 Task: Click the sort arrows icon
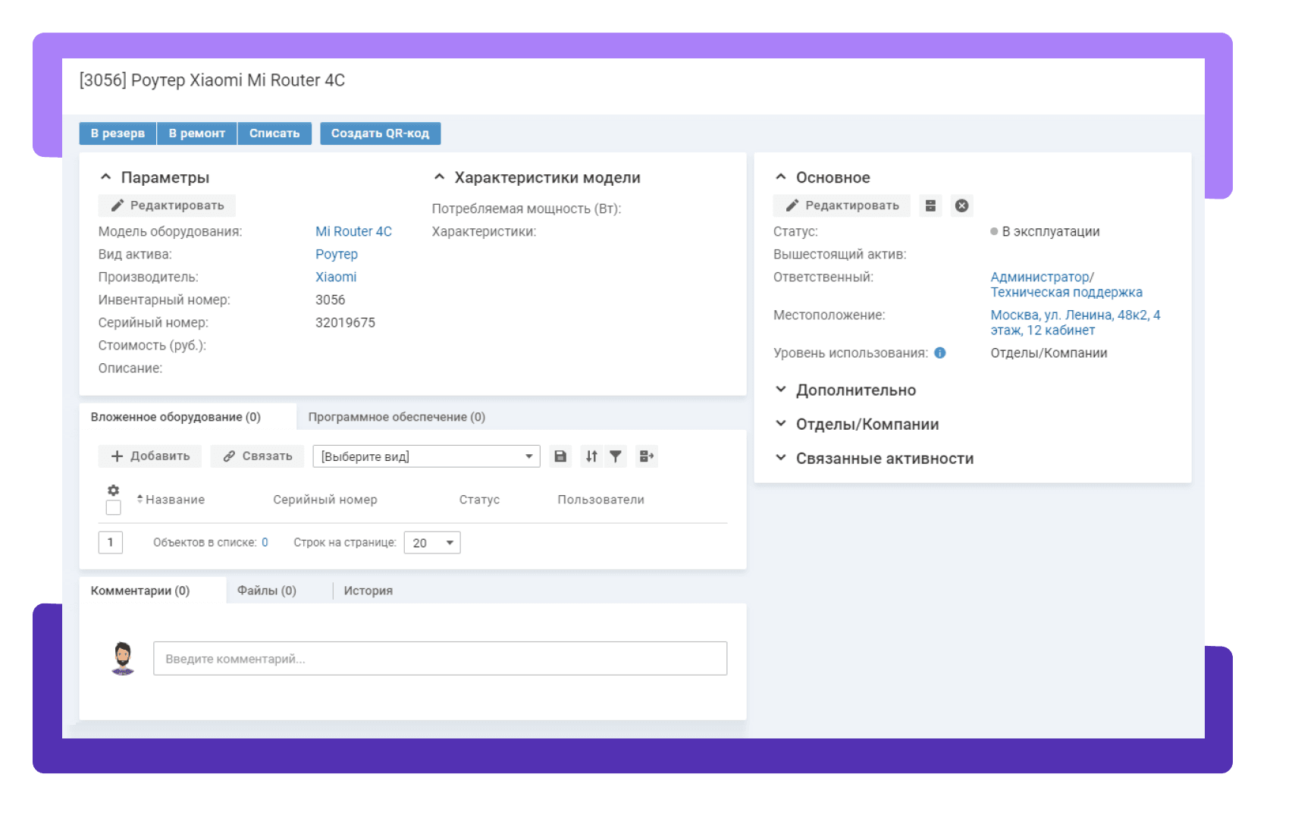click(x=591, y=456)
